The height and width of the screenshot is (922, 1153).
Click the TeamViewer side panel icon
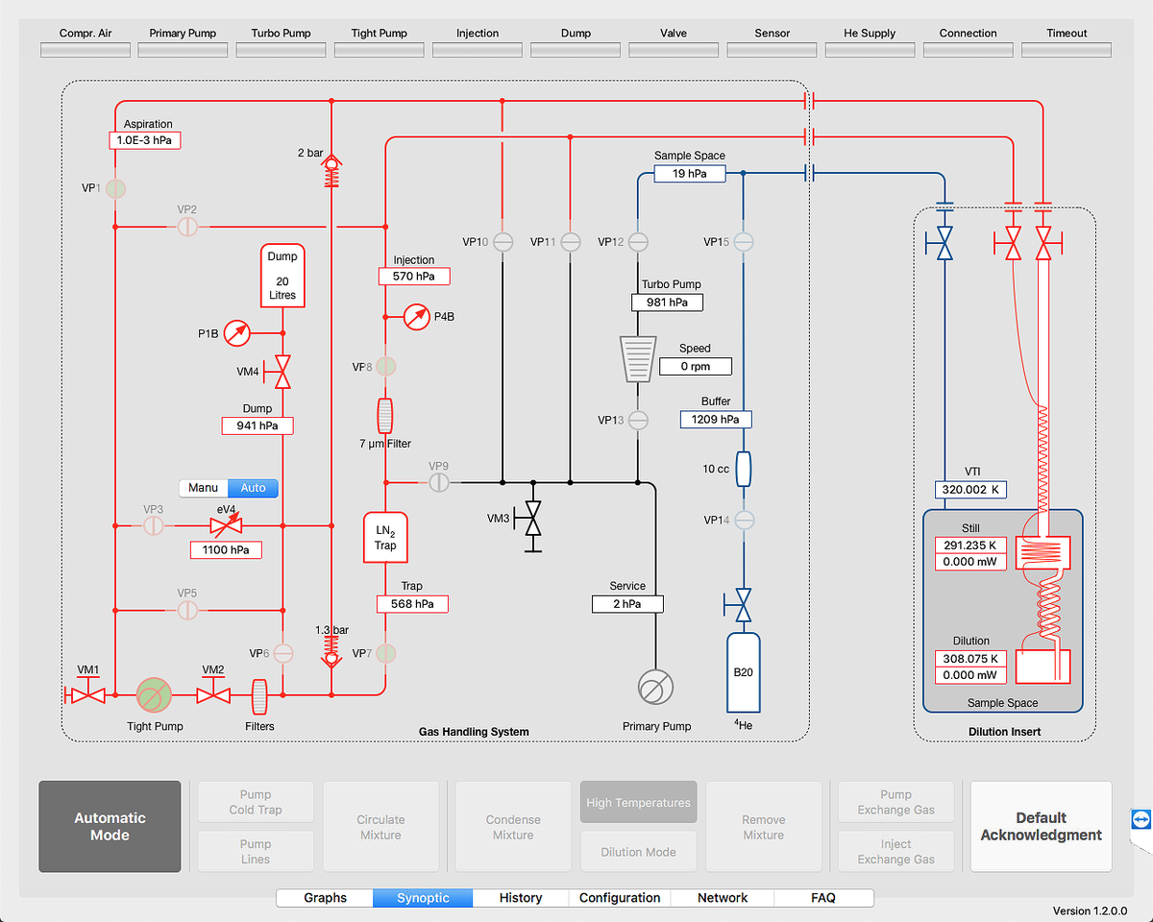point(1141,820)
